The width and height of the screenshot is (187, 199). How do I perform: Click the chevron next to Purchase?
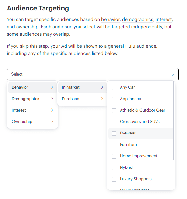point(102,99)
